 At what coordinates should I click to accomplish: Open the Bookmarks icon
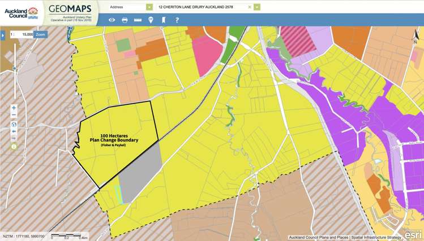pyautogui.click(x=164, y=20)
